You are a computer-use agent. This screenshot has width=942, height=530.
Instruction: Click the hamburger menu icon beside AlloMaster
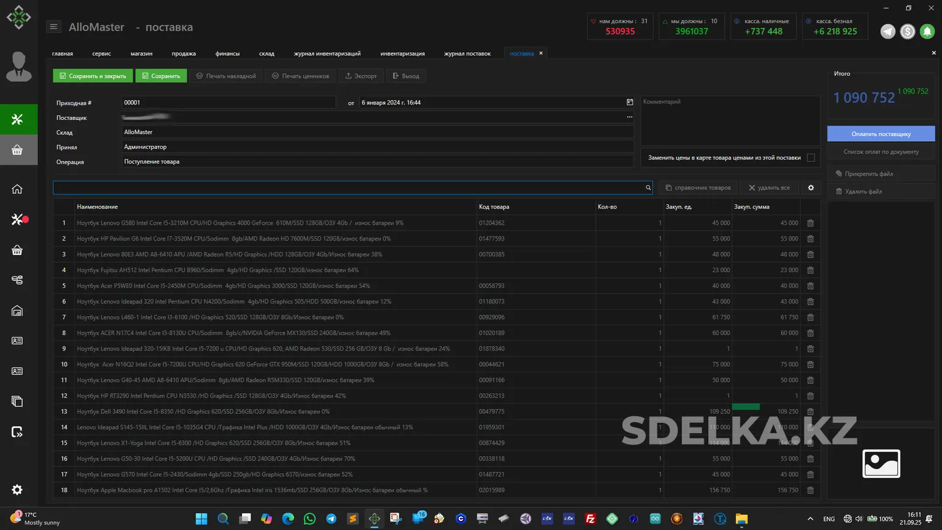[x=53, y=27]
